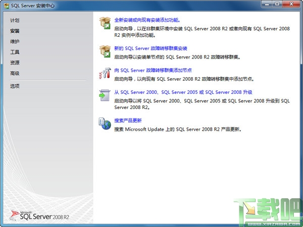
Task: Click 向 SQL Server 故障转移群集添加节点 link
Action: coord(153,70)
